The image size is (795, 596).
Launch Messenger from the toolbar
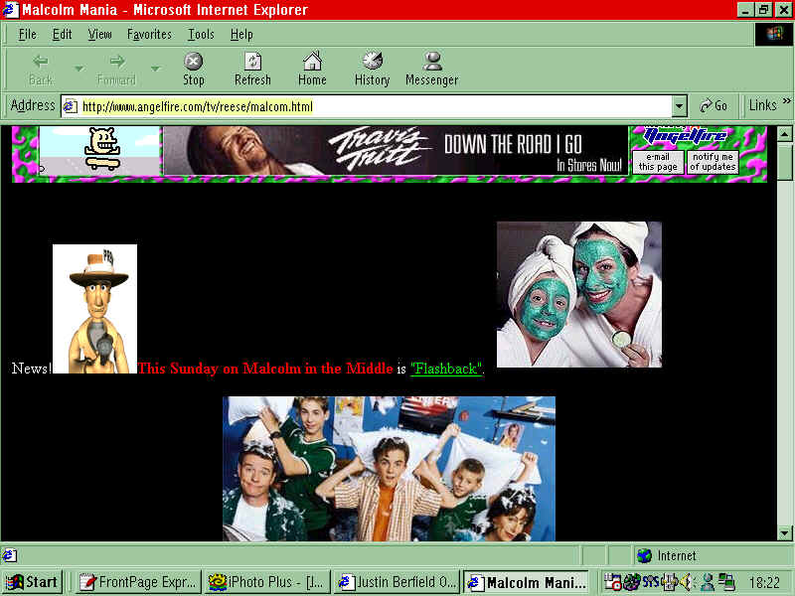pyautogui.click(x=432, y=69)
